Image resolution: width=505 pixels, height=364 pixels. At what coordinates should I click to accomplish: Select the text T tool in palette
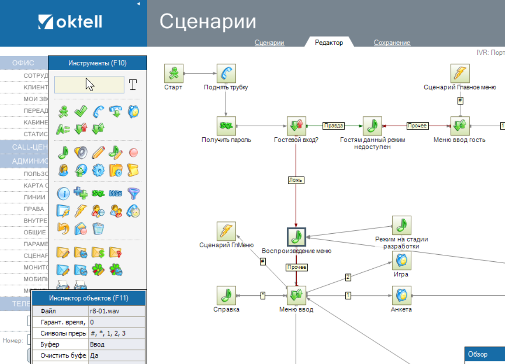tap(133, 85)
